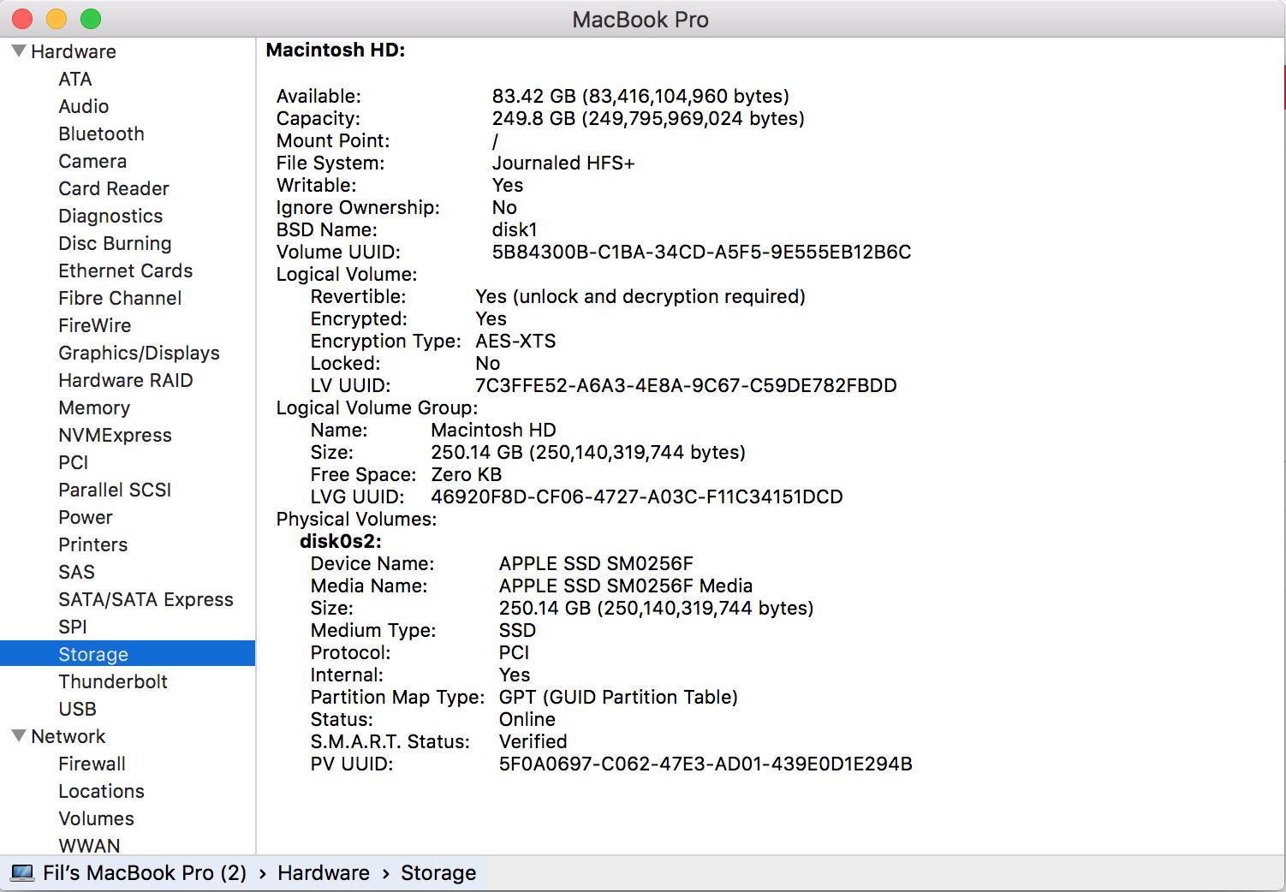Open Printers information
Viewport: 1286px width, 892px height.
92,544
